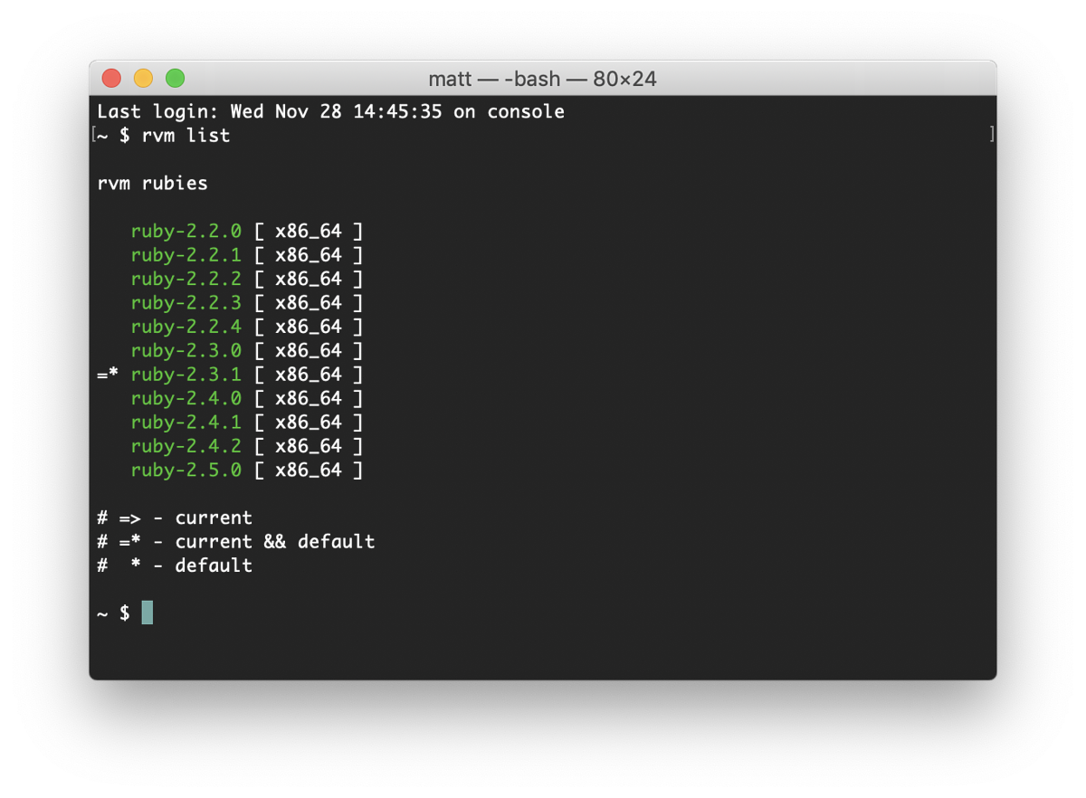The height and width of the screenshot is (798, 1086).
Task: Click the 'rvm rubies' header text
Action: pyautogui.click(x=152, y=183)
